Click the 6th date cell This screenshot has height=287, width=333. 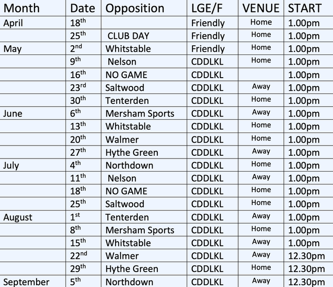tap(76, 113)
